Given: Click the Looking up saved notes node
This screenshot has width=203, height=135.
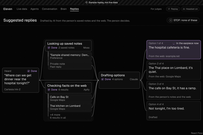Looking at the screenshot, I should point(68,46).
